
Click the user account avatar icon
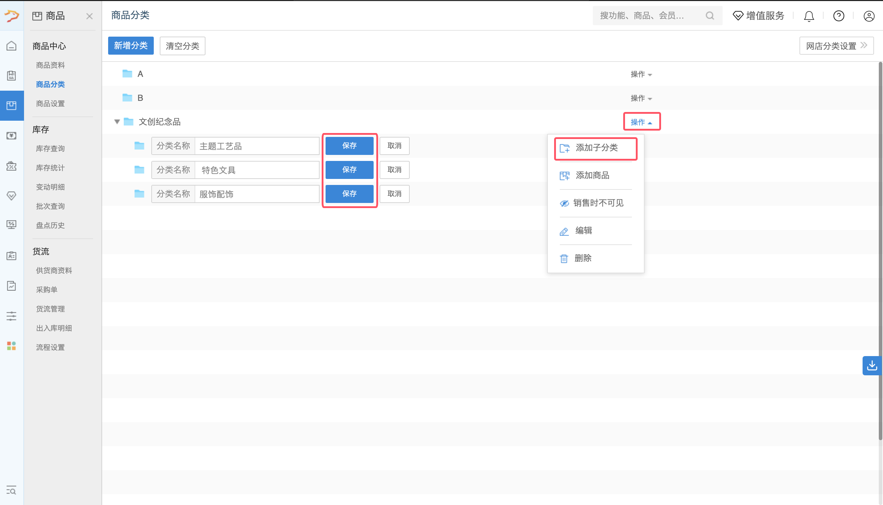point(869,16)
